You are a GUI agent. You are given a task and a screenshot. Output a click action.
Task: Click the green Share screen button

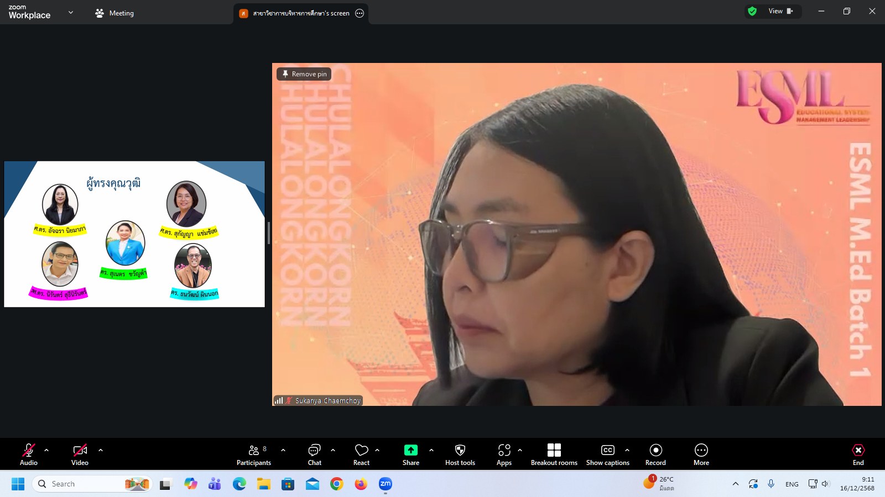coord(410,455)
